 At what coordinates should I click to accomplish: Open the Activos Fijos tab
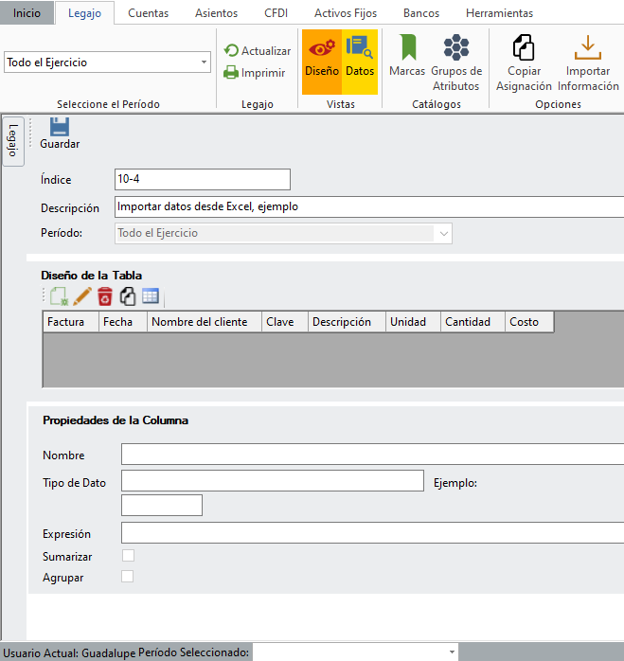point(345,13)
